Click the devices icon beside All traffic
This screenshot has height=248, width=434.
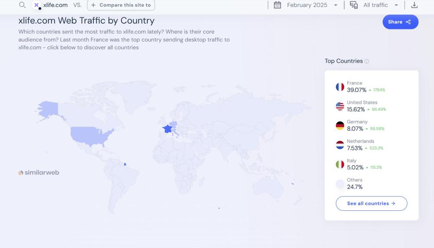coord(354,5)
